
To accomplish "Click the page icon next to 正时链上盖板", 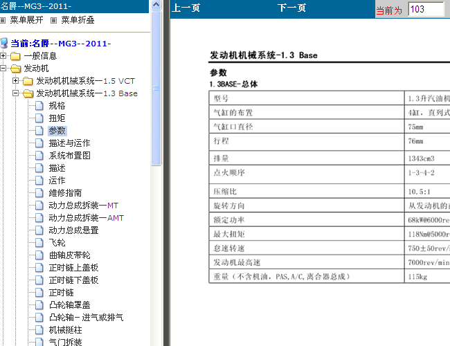I will [39, 268].
